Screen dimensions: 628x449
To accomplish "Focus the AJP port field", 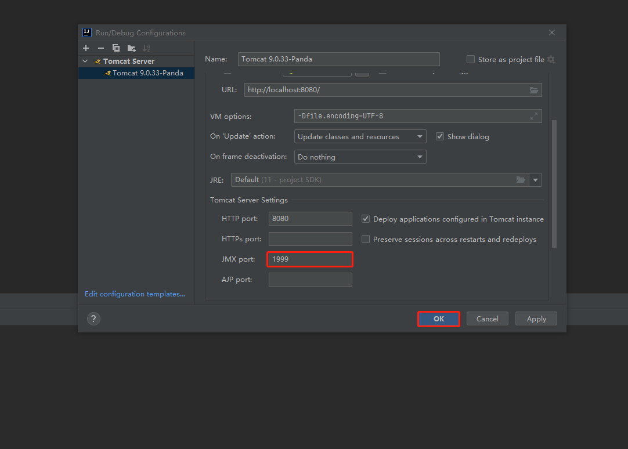I will 311,280.
